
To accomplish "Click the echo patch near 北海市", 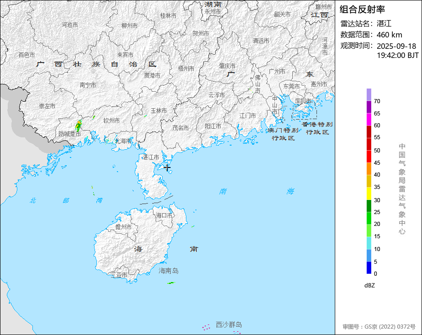I will (x=109, y=140).
